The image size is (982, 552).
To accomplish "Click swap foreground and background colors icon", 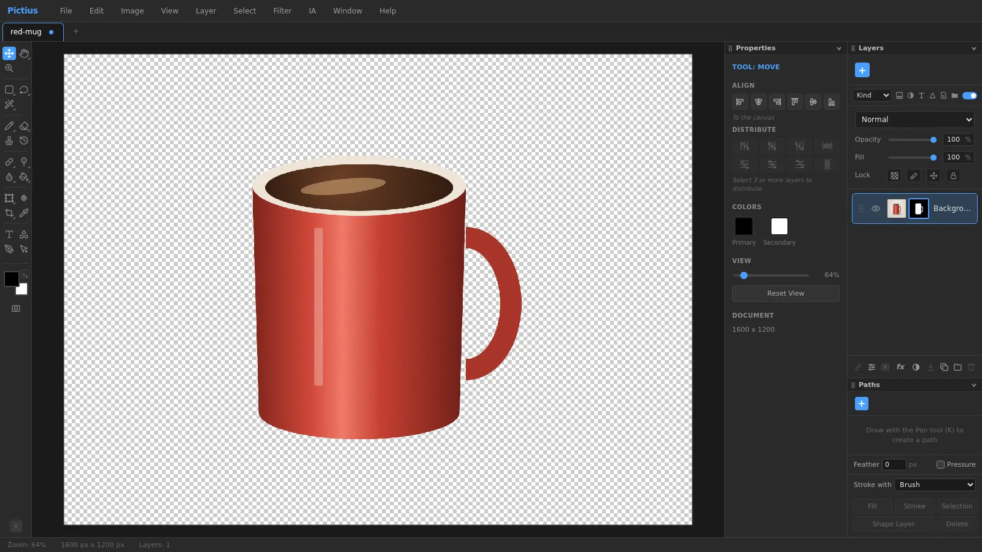I will [x=25, y=275].
